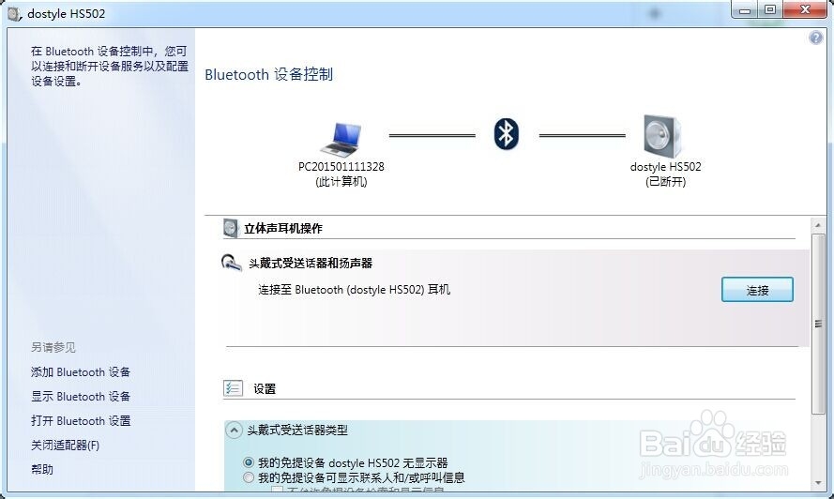
Task: Click the laptop computer icon PC201501111328
Action: 341,138
